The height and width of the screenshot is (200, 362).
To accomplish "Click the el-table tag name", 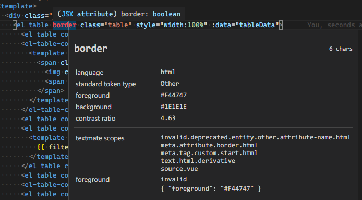I will pos(32,25).
